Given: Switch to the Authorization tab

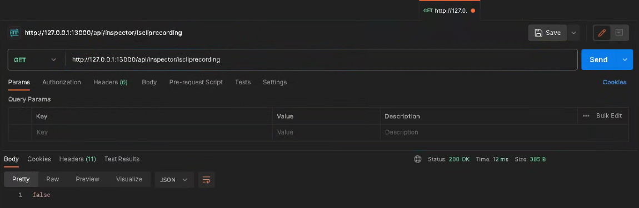Looking at the screenshot, I should [x=62, y=82].
